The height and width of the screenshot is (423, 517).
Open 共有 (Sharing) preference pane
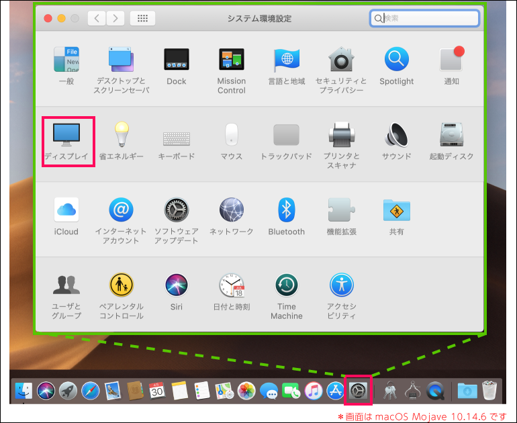[396, 216]
